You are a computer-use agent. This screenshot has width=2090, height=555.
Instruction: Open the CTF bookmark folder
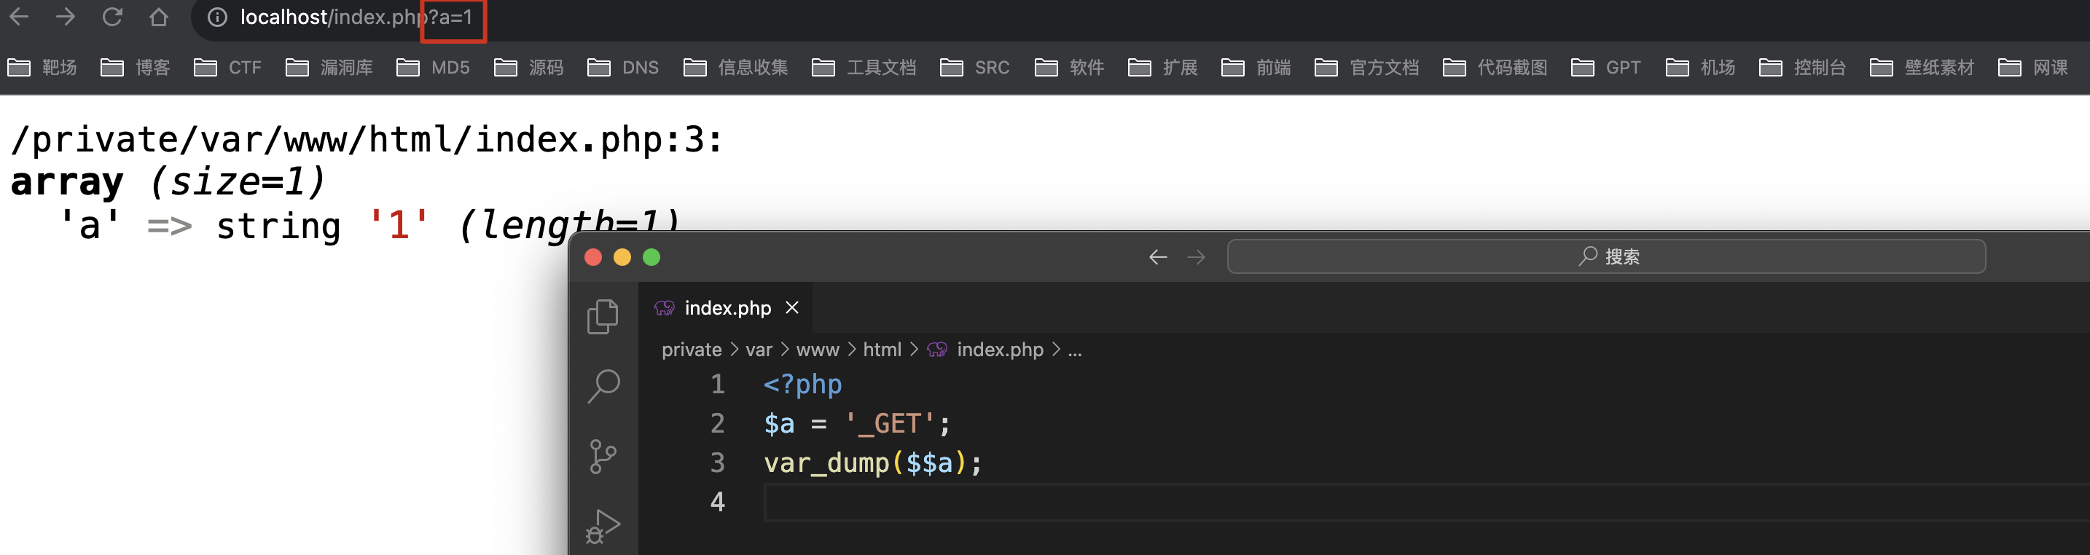point(228,67)
